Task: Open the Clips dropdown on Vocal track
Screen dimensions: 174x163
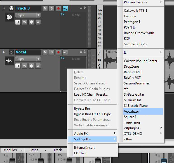Action: [28, 59]
